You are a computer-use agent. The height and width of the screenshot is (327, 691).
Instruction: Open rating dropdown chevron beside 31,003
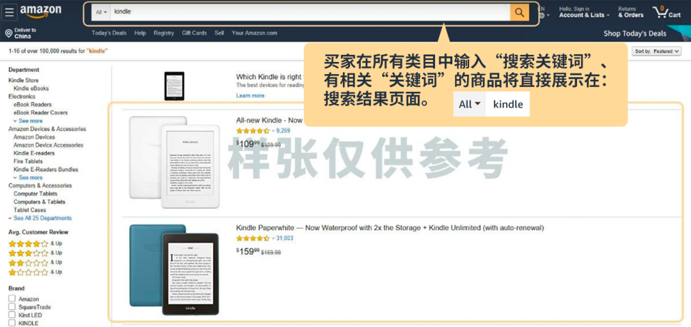[273, 238]
